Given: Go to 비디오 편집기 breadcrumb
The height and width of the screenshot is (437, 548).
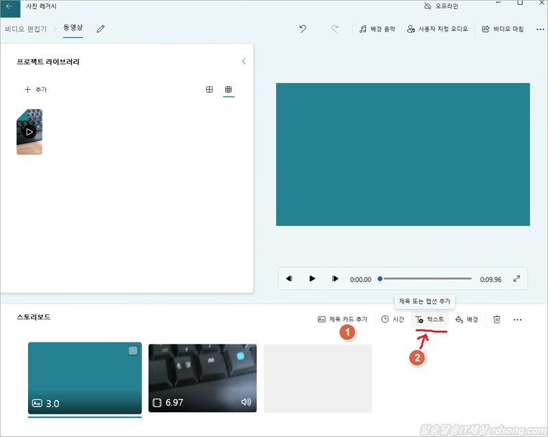Looking at the screenshot, I should (x=26, y=29).
